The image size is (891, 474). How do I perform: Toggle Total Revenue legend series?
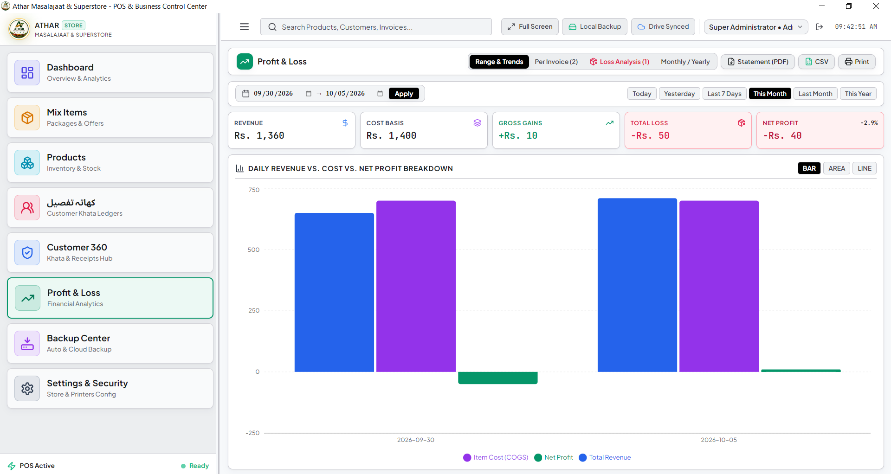(x=605, y=458)
